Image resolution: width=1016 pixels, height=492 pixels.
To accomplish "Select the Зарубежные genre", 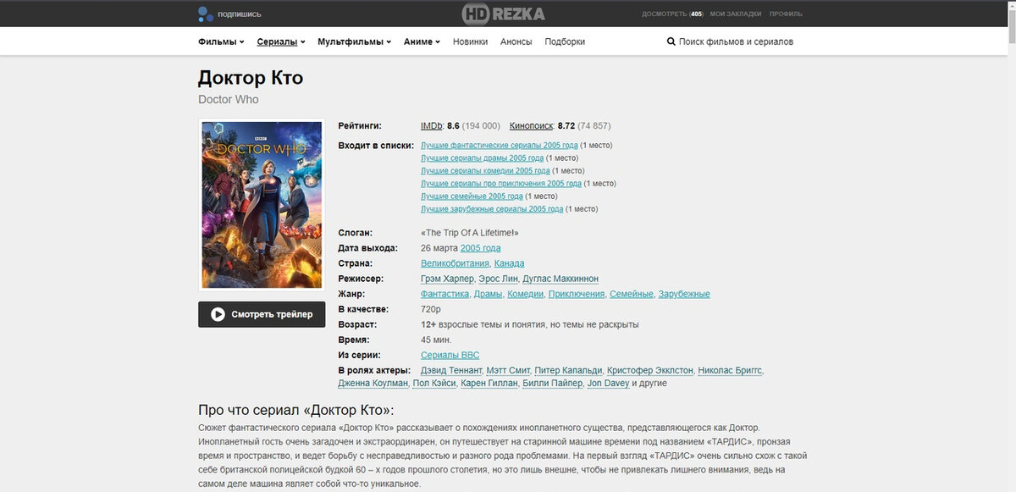I will coord(684,294).
